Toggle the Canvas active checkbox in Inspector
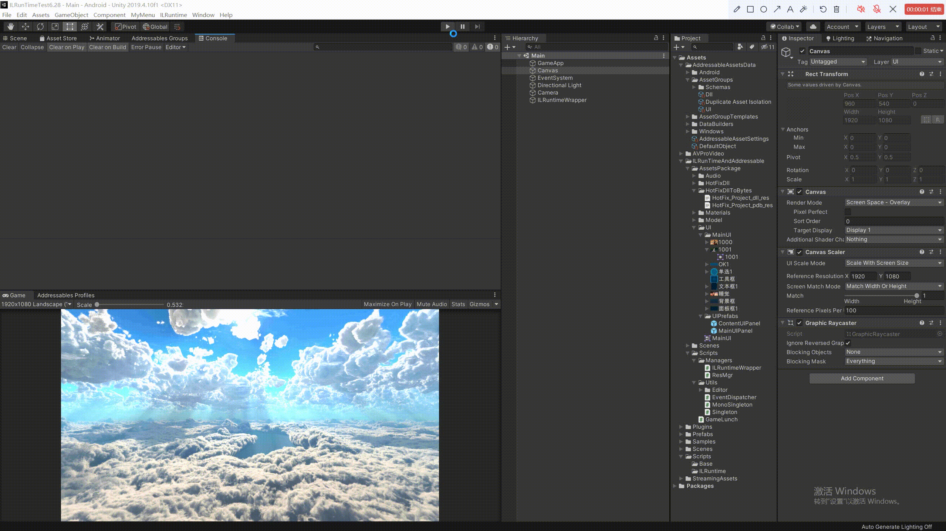 [802, 51]
